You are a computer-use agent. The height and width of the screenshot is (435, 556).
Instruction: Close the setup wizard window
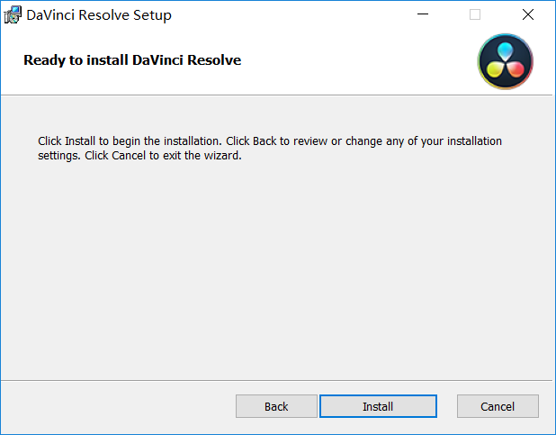click(528, 15)
